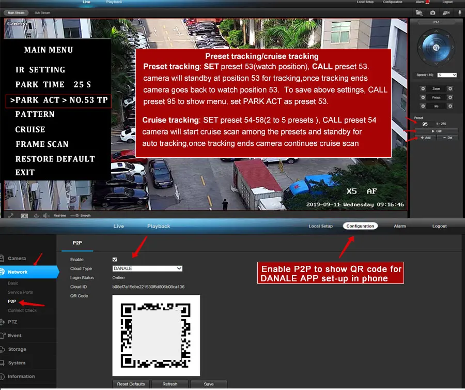
Task: Click the PTZ icon in the configuration sidebar
Action: pos(2,322)
